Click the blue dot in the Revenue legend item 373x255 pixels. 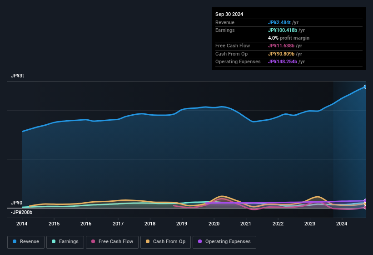[15, 242]
